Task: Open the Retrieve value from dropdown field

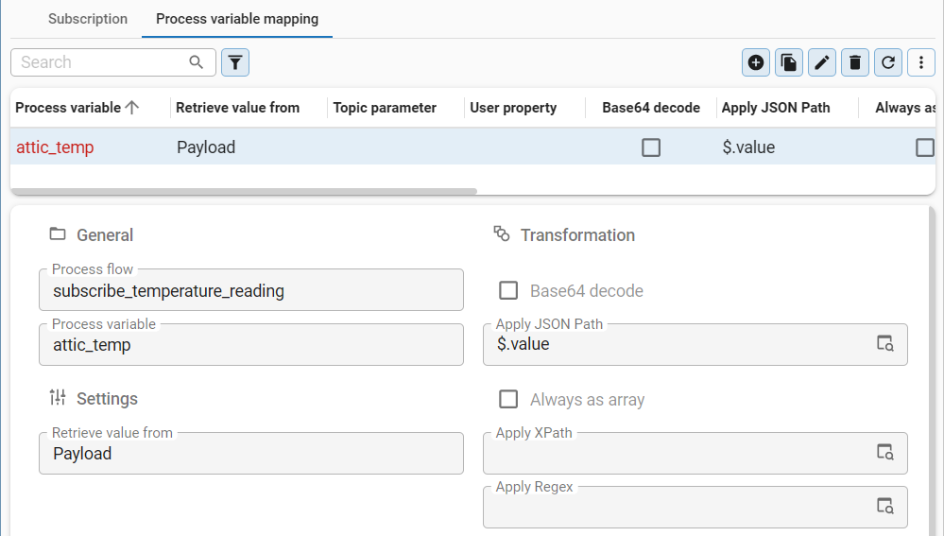Action: click(251, 453)
